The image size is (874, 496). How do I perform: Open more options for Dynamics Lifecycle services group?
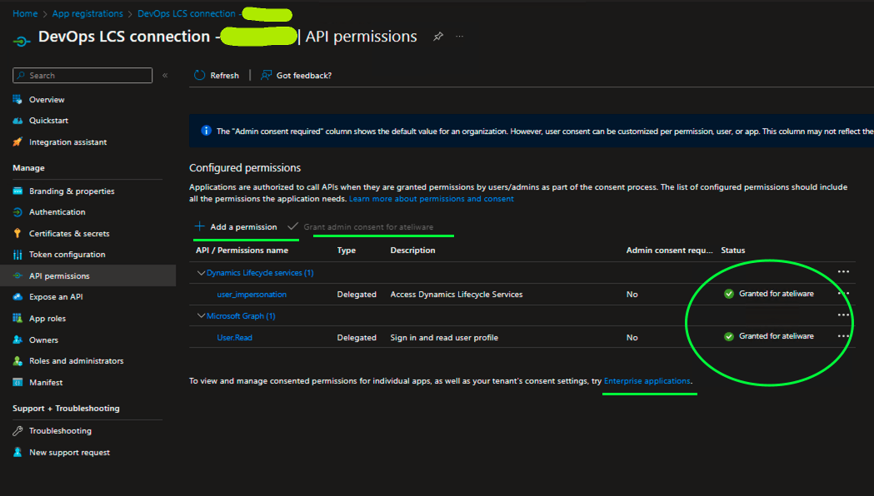tap(843, 272)
